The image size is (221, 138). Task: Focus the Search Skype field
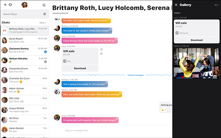25,14
